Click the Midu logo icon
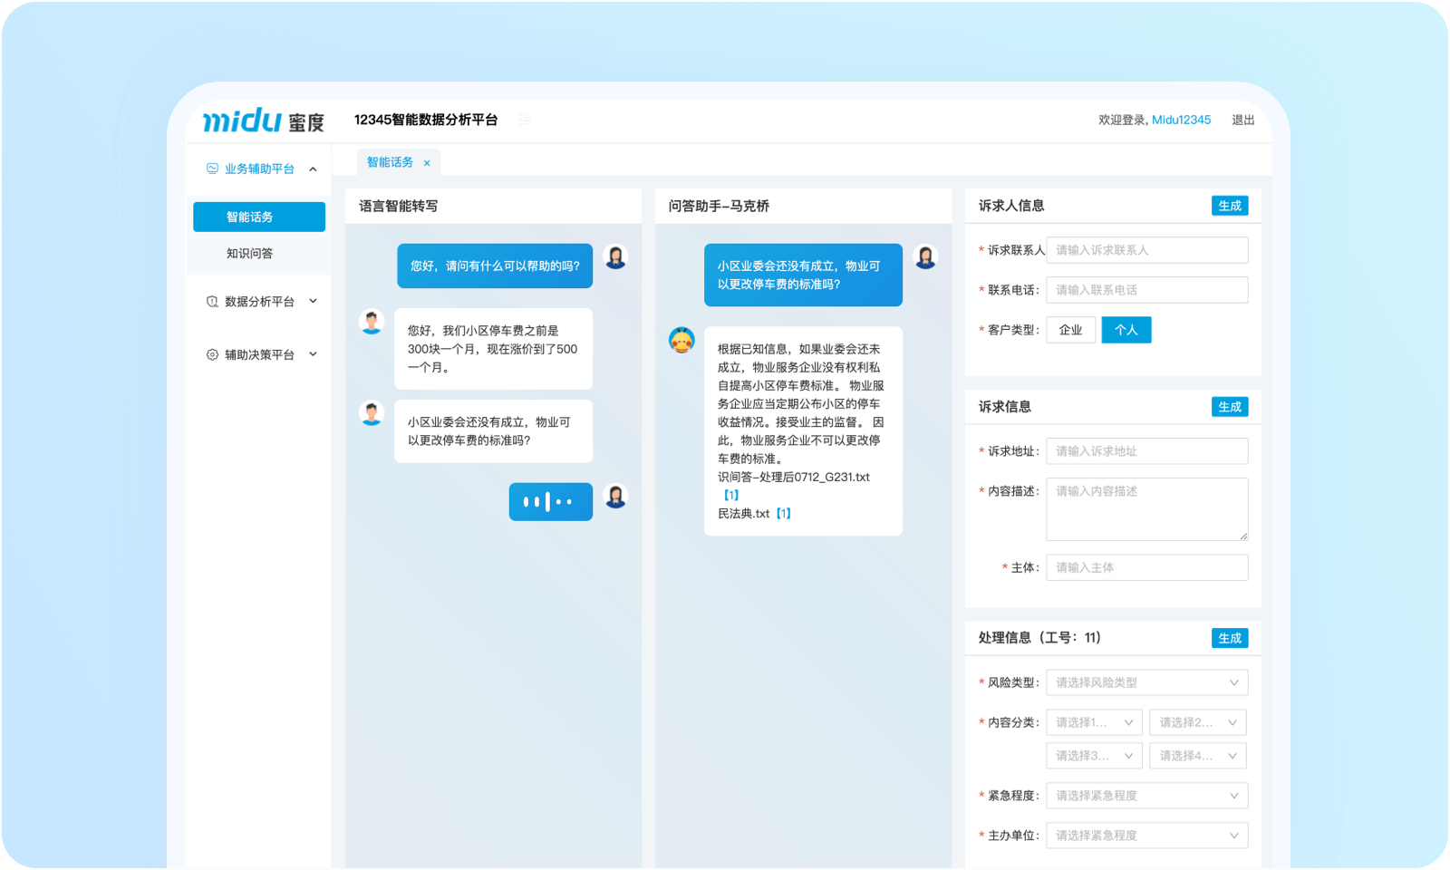The height and width of the screenshot is (870, 1450). 243,120
